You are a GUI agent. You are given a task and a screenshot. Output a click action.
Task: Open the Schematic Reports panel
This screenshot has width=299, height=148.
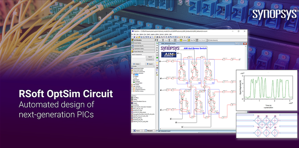[143, 46]
